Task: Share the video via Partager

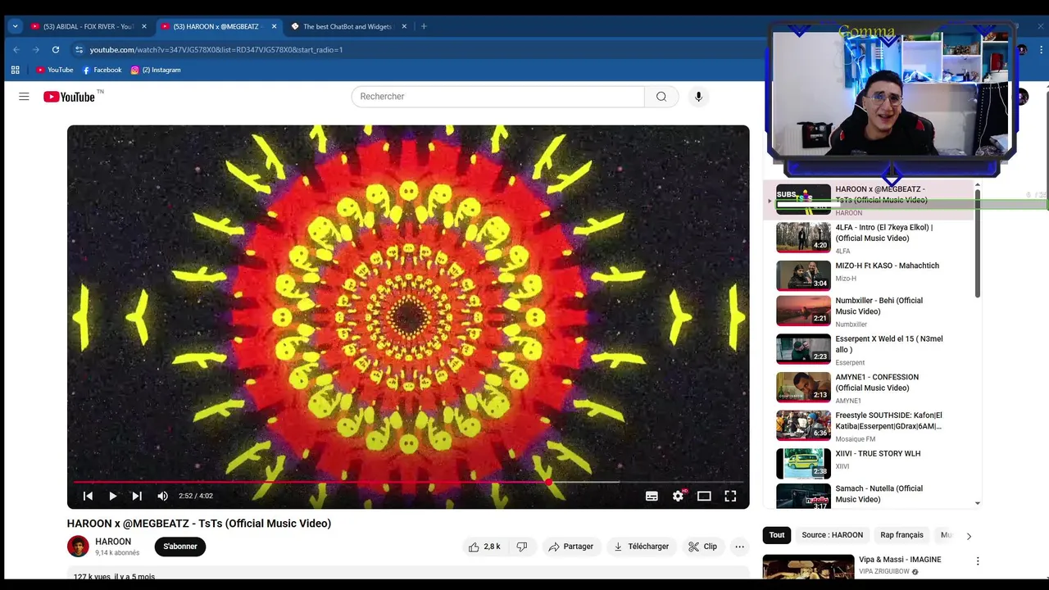Action: click(x=571, y=547)
